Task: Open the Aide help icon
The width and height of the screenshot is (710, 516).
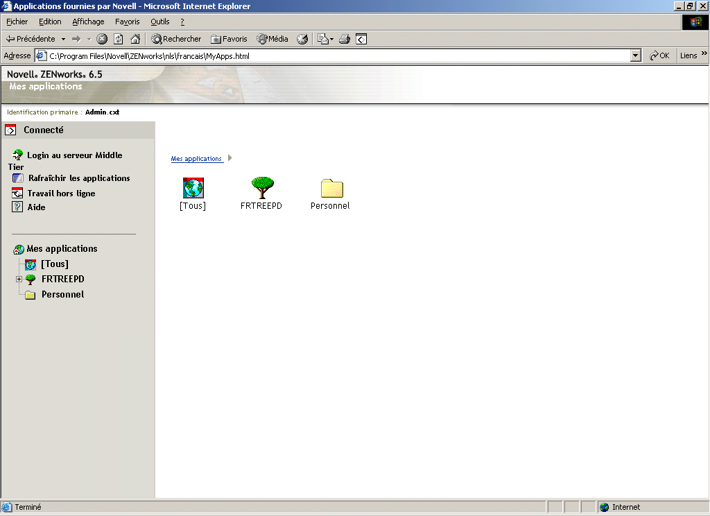Action: click(16, 206)
